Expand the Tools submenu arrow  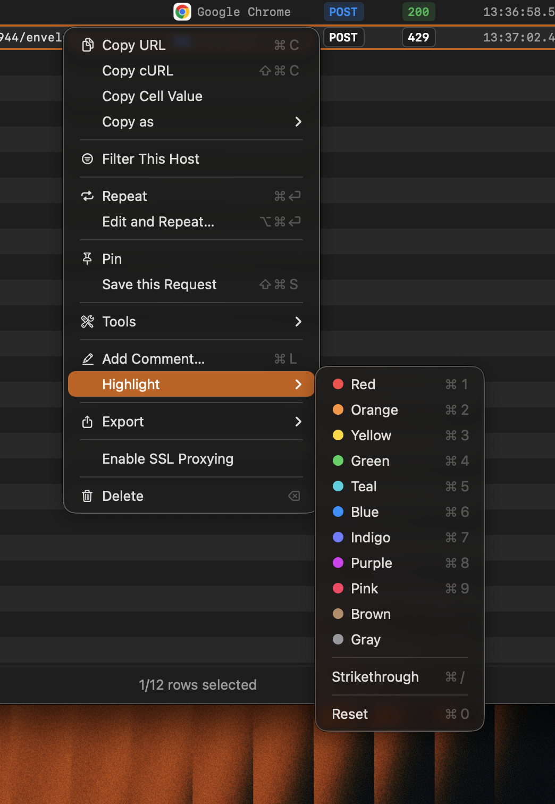point(298,322)
